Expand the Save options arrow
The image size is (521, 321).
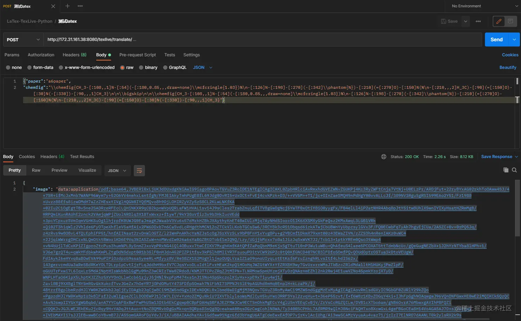coord(466,21)
